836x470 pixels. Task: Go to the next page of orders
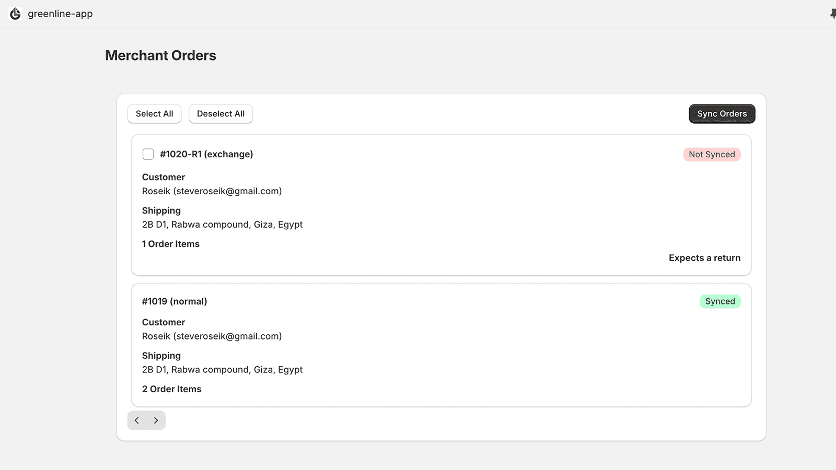(x=156, y=420)
